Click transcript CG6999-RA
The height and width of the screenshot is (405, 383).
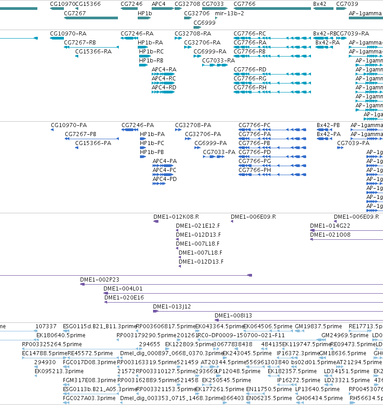(210, 52)
